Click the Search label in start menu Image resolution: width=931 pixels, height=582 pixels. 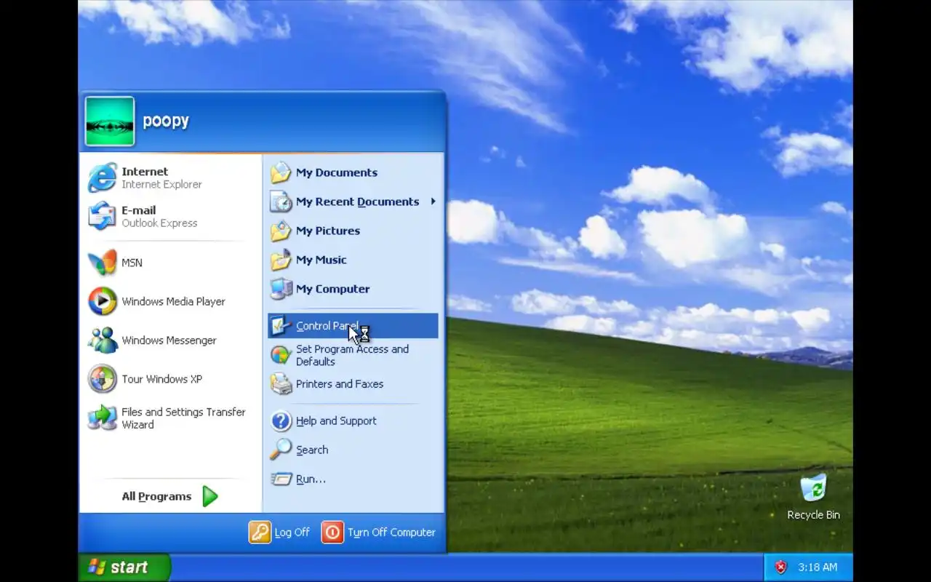(x=312, y=450)
